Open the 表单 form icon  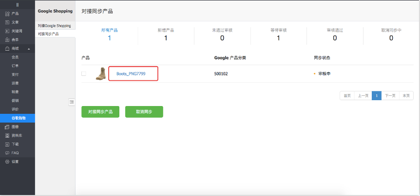point(7,40)
